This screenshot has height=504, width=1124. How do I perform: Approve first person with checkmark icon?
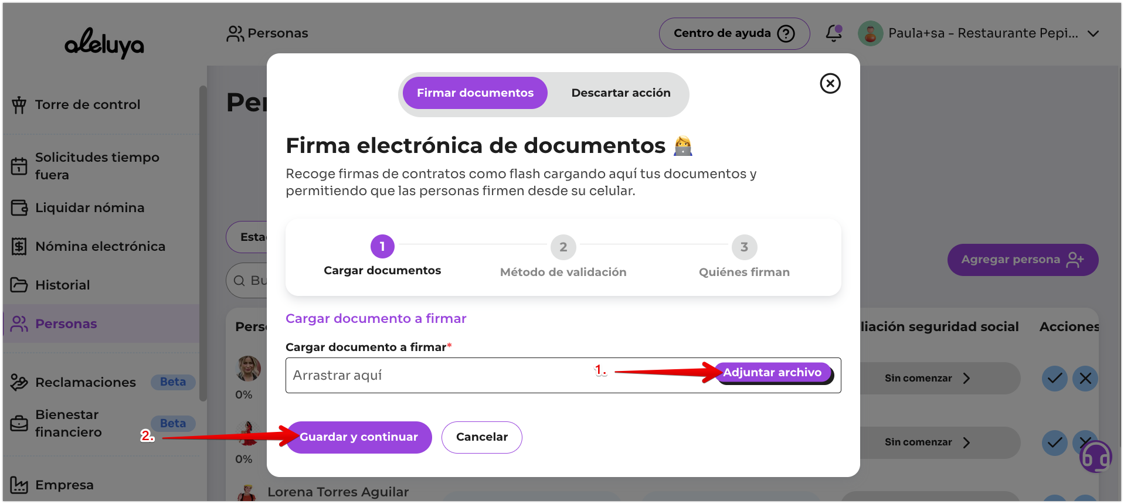pos(1054,379)
